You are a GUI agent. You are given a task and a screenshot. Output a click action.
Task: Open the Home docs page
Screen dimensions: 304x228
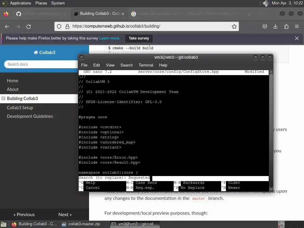coord(12,81)
